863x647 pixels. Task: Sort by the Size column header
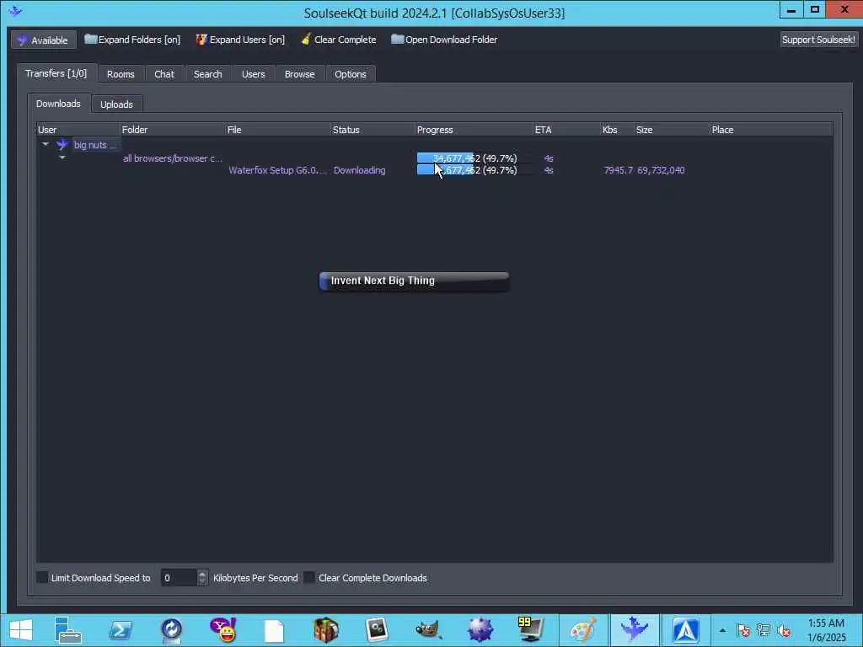coord(672,130)
